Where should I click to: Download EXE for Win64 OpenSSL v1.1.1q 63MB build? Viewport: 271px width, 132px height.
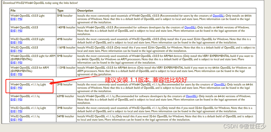click(13, 100)
